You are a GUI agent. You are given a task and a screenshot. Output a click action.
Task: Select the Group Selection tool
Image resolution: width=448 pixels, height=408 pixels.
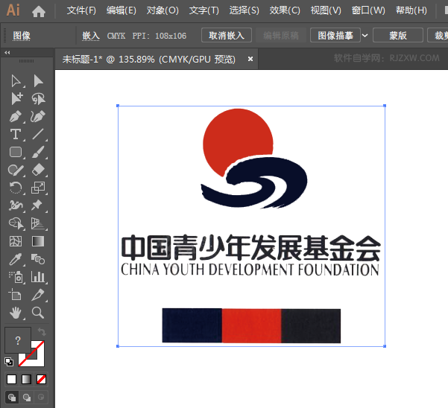[16, 99]
